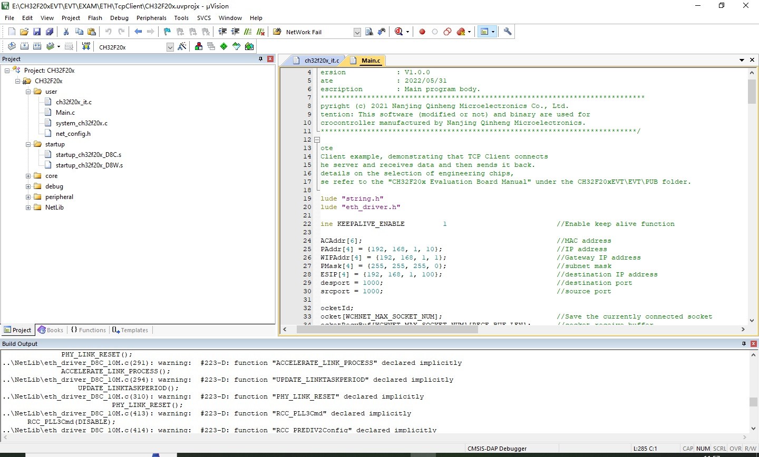Build target icon
The width and height of the screenshot is (759, 457).
pyautogui.click(x=24, y=46)
